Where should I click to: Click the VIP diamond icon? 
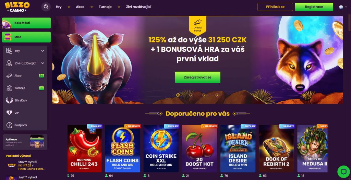point(9,113)
